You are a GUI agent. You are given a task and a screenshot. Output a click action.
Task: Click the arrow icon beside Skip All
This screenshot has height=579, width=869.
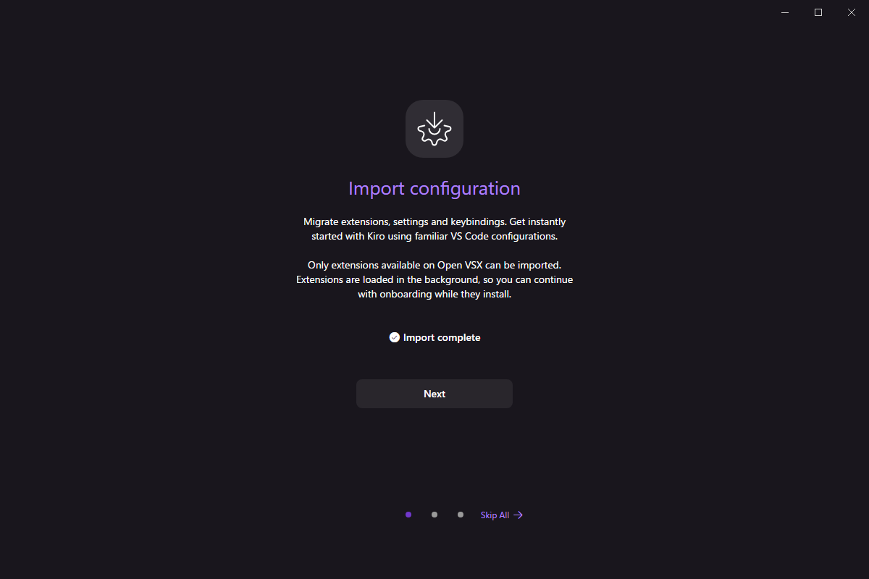coord(518,515)
